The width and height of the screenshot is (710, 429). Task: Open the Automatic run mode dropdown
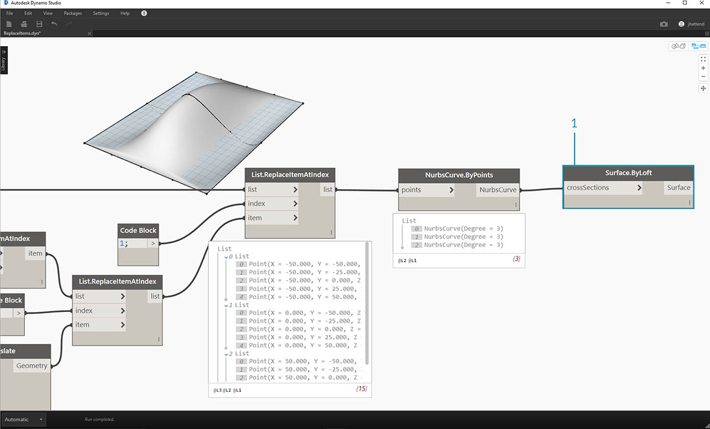coord(24,420)
